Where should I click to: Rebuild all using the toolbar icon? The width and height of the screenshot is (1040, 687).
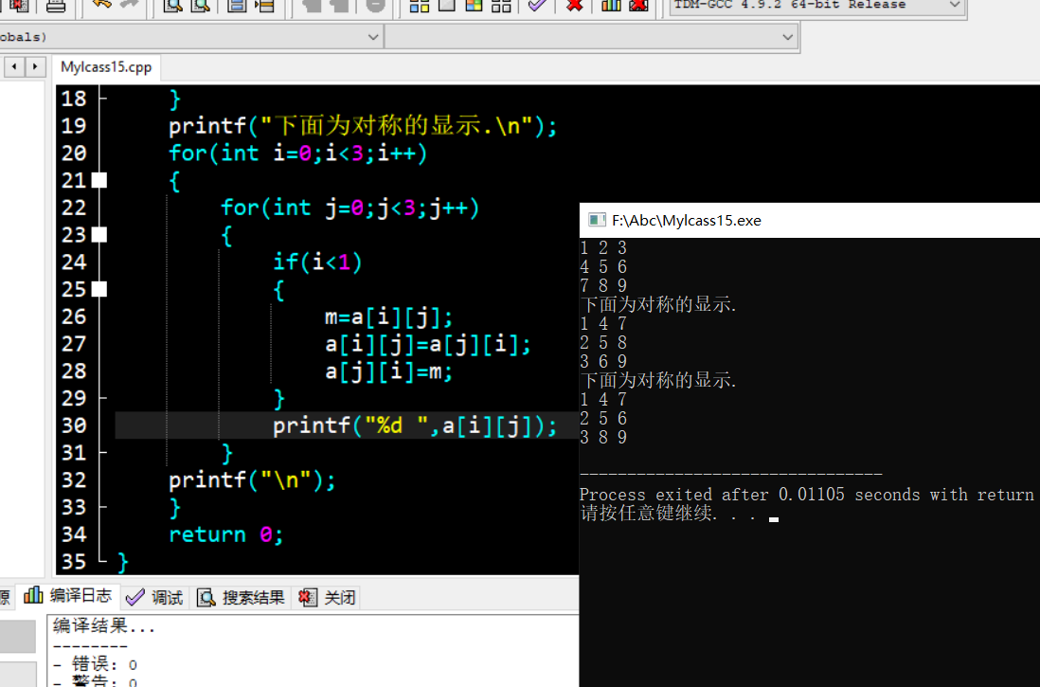[501, 6]
